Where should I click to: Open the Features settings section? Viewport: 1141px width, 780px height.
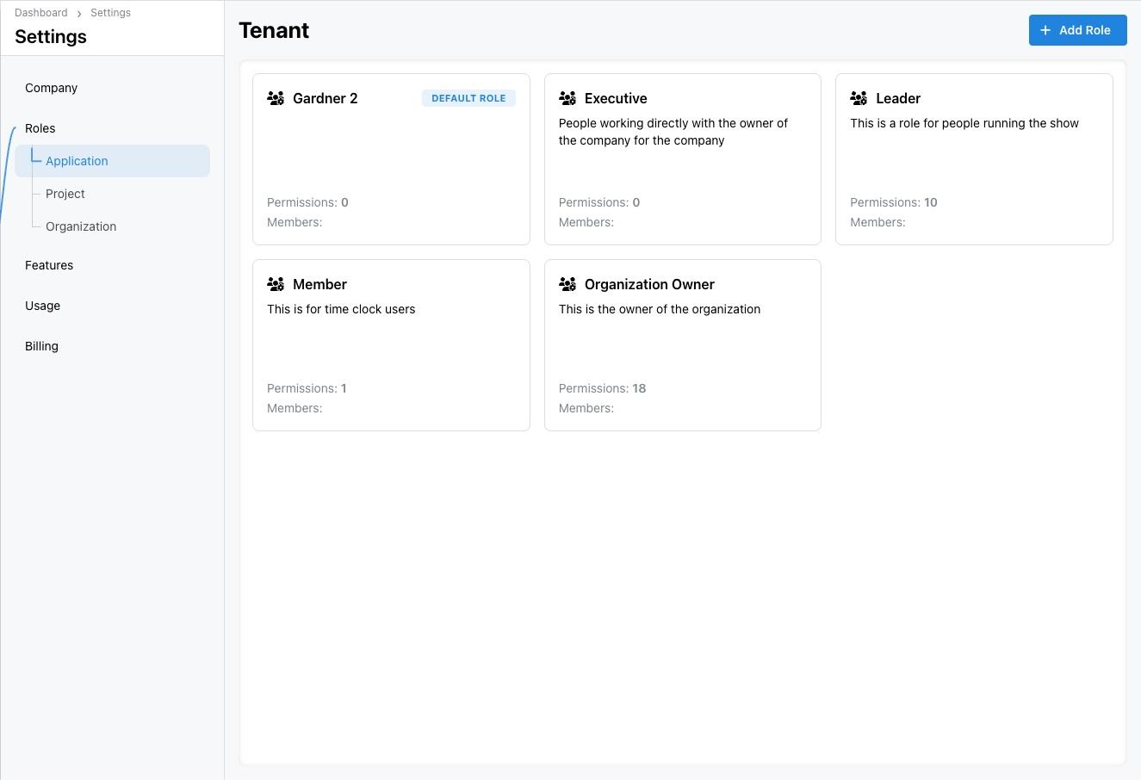[48, 264]
